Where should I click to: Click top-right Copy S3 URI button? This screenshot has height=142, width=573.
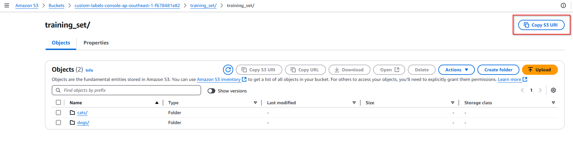tap(541, 25)
